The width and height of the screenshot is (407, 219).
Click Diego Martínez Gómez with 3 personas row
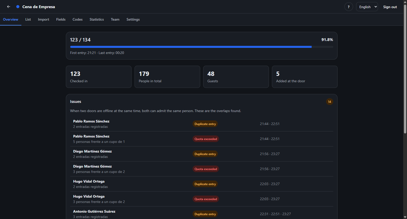click(x=201, y=169)
